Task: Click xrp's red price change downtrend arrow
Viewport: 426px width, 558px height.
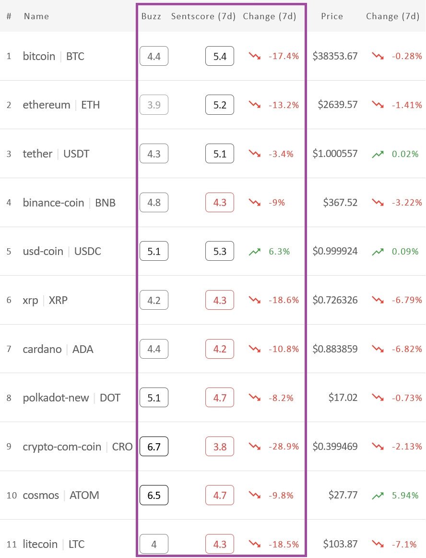Action: pos(378,300)
